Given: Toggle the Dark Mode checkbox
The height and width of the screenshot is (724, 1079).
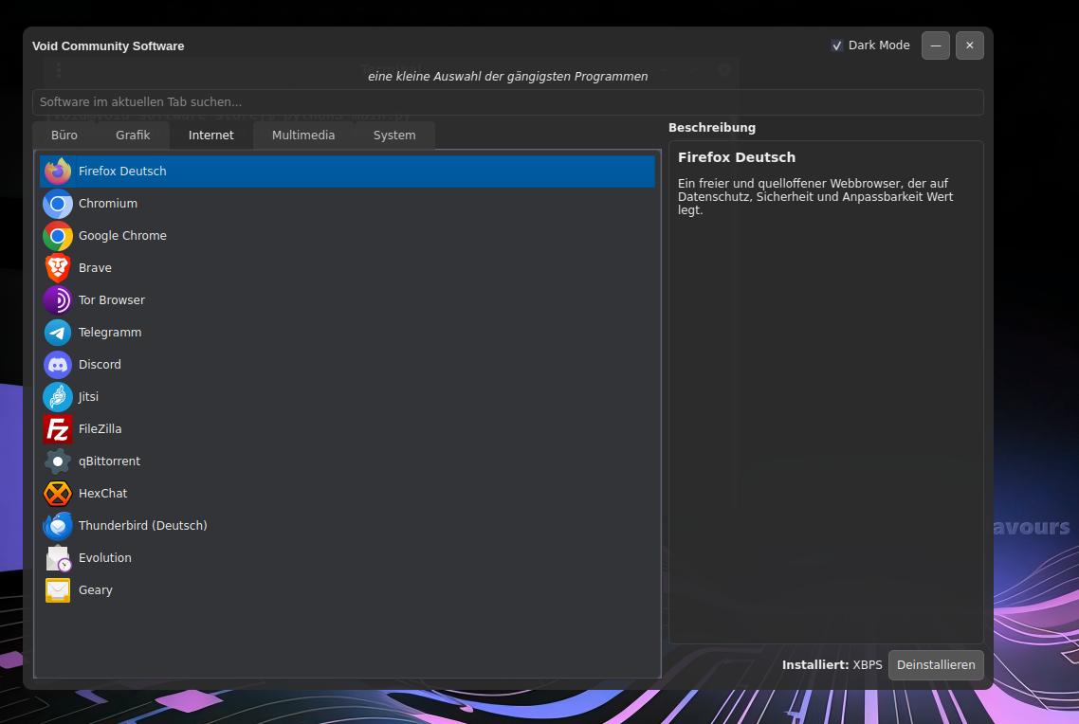Looking at the screenshot, I should tap(837, 45).
